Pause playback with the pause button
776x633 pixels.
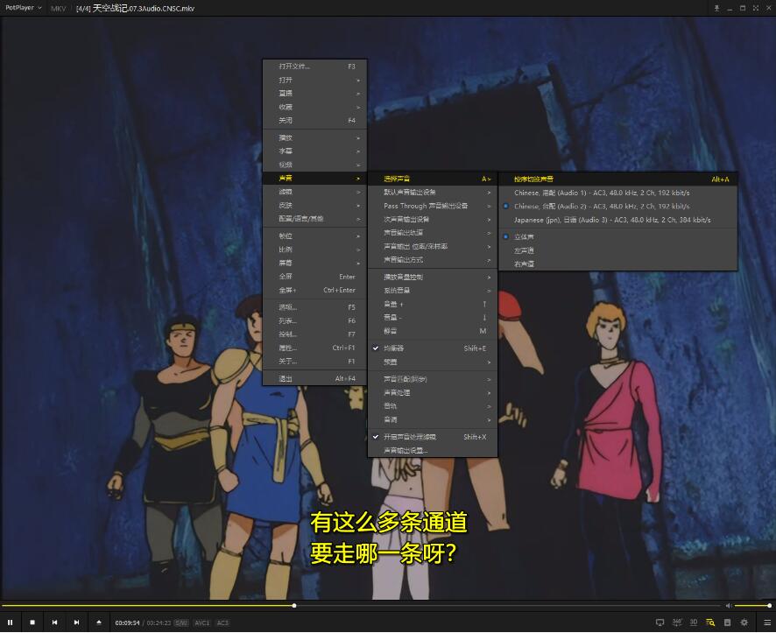[x=11, y=622]
